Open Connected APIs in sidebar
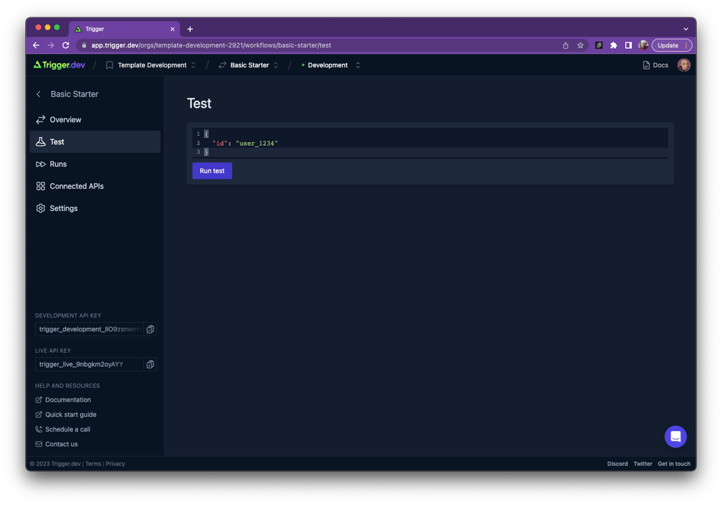The image size is (722, 505). (x=95, y=186)
